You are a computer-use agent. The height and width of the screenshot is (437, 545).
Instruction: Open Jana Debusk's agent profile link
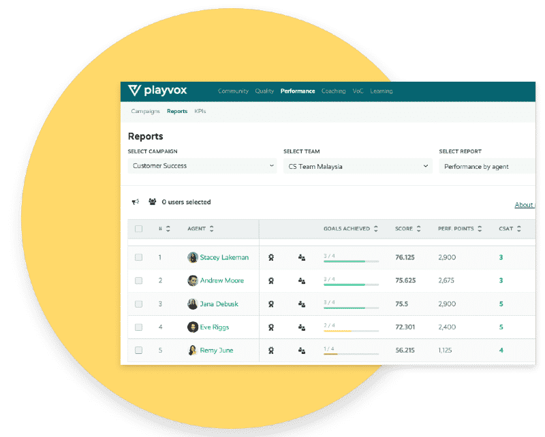tap(219, 304)
